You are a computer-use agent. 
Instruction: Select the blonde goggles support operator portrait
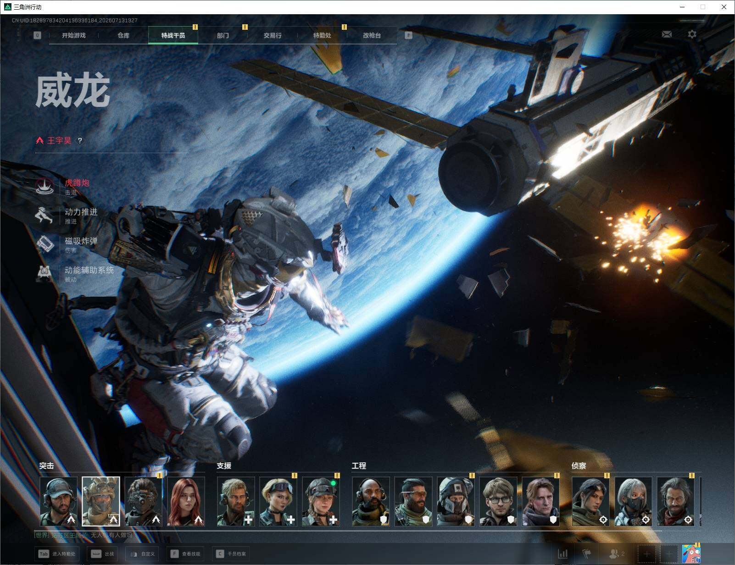pos(278,501)
